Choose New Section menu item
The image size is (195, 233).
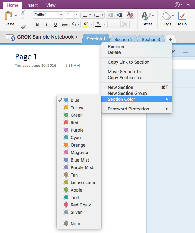click(x=137, y=87)
